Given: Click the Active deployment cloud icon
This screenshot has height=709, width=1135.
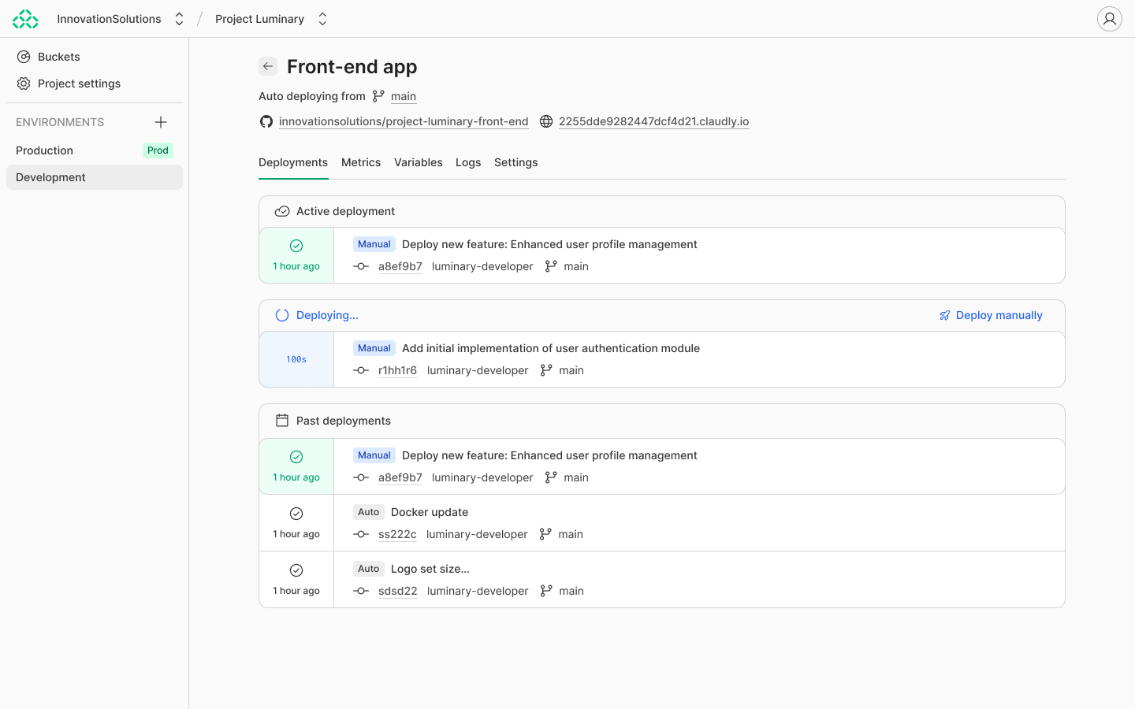Looking at the screenshot, I should click(x=282, y=211).
